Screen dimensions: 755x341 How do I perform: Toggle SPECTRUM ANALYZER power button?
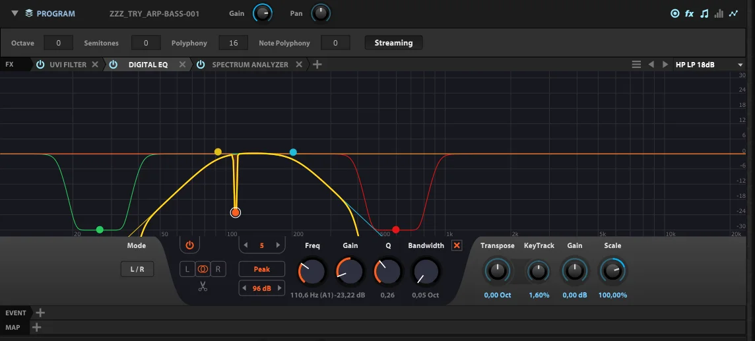point(201,65)
